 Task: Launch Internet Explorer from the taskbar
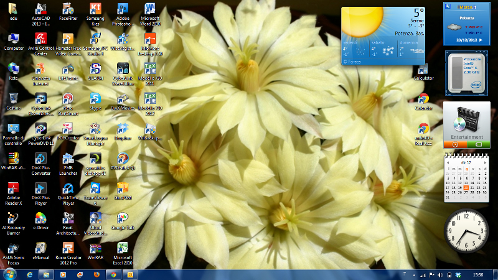pyautogui.click(x=29, y=274)
